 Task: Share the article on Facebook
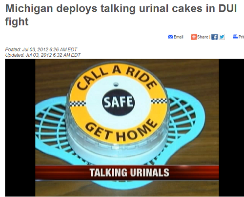point(214,37)
